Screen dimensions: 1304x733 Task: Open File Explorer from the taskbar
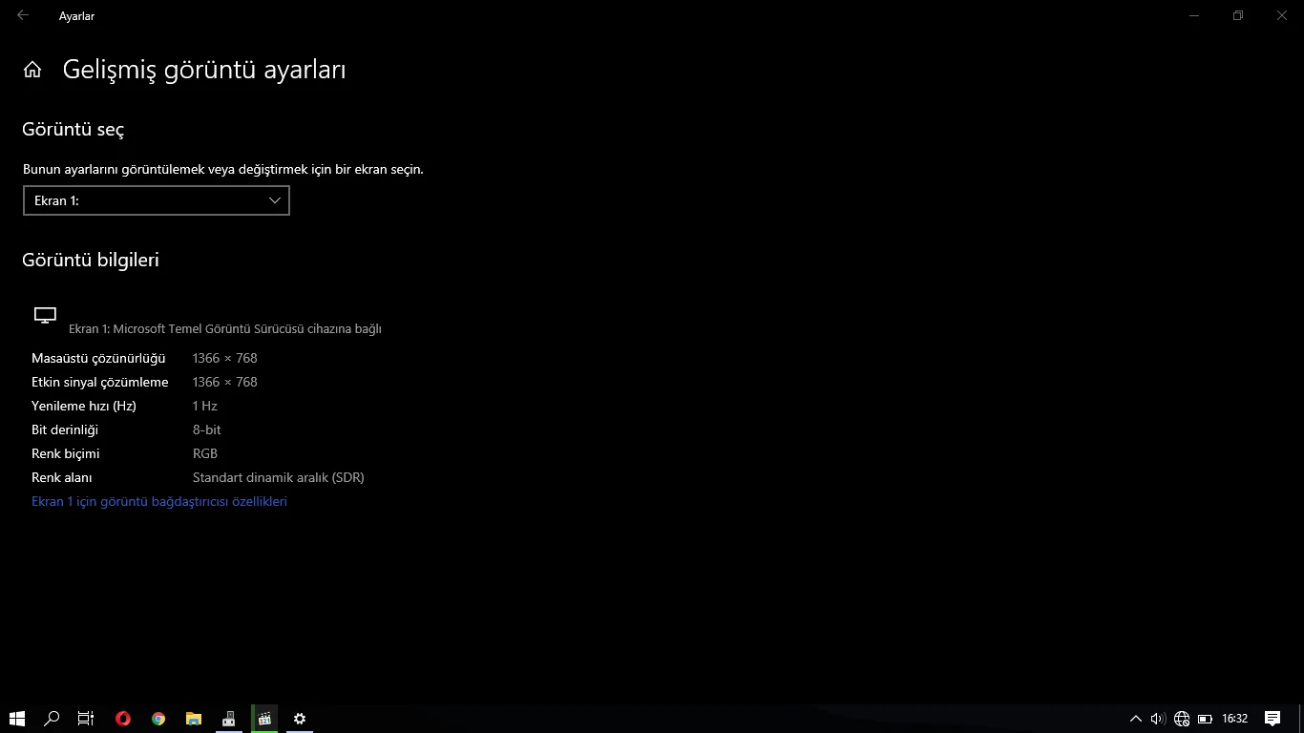194,719
